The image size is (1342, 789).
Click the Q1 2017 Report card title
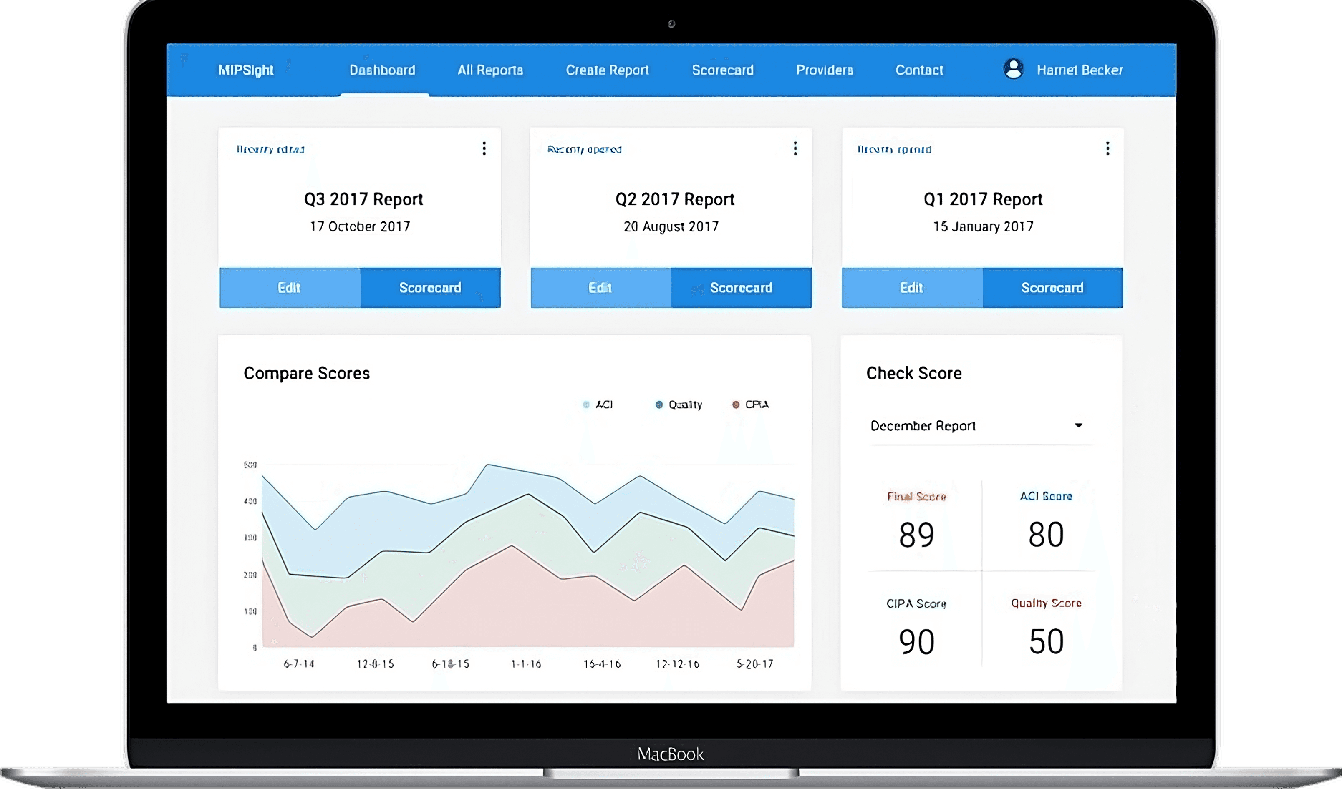click(x=983, y=199)
